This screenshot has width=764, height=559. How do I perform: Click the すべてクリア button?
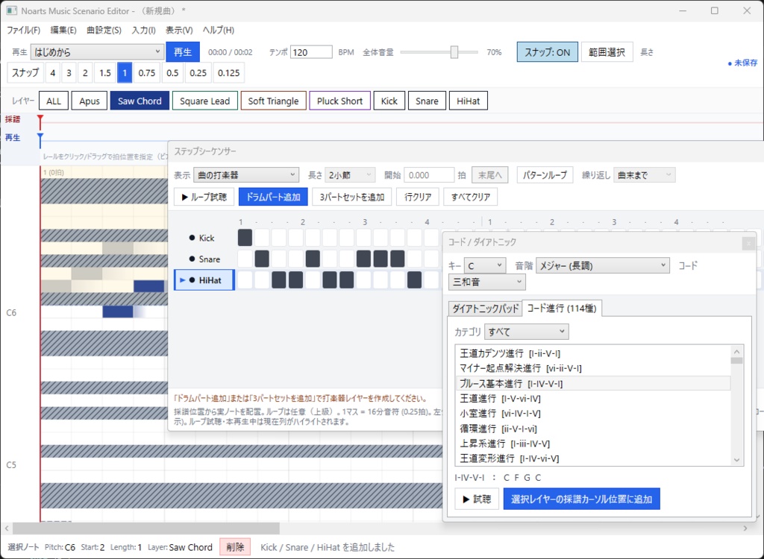[470, 198]
